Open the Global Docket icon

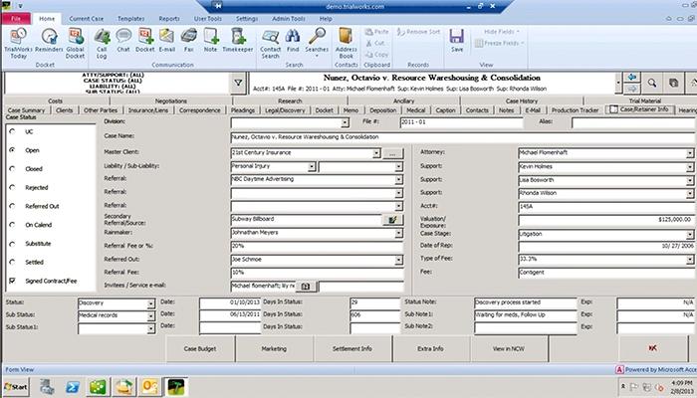click(x=75, y=43)
